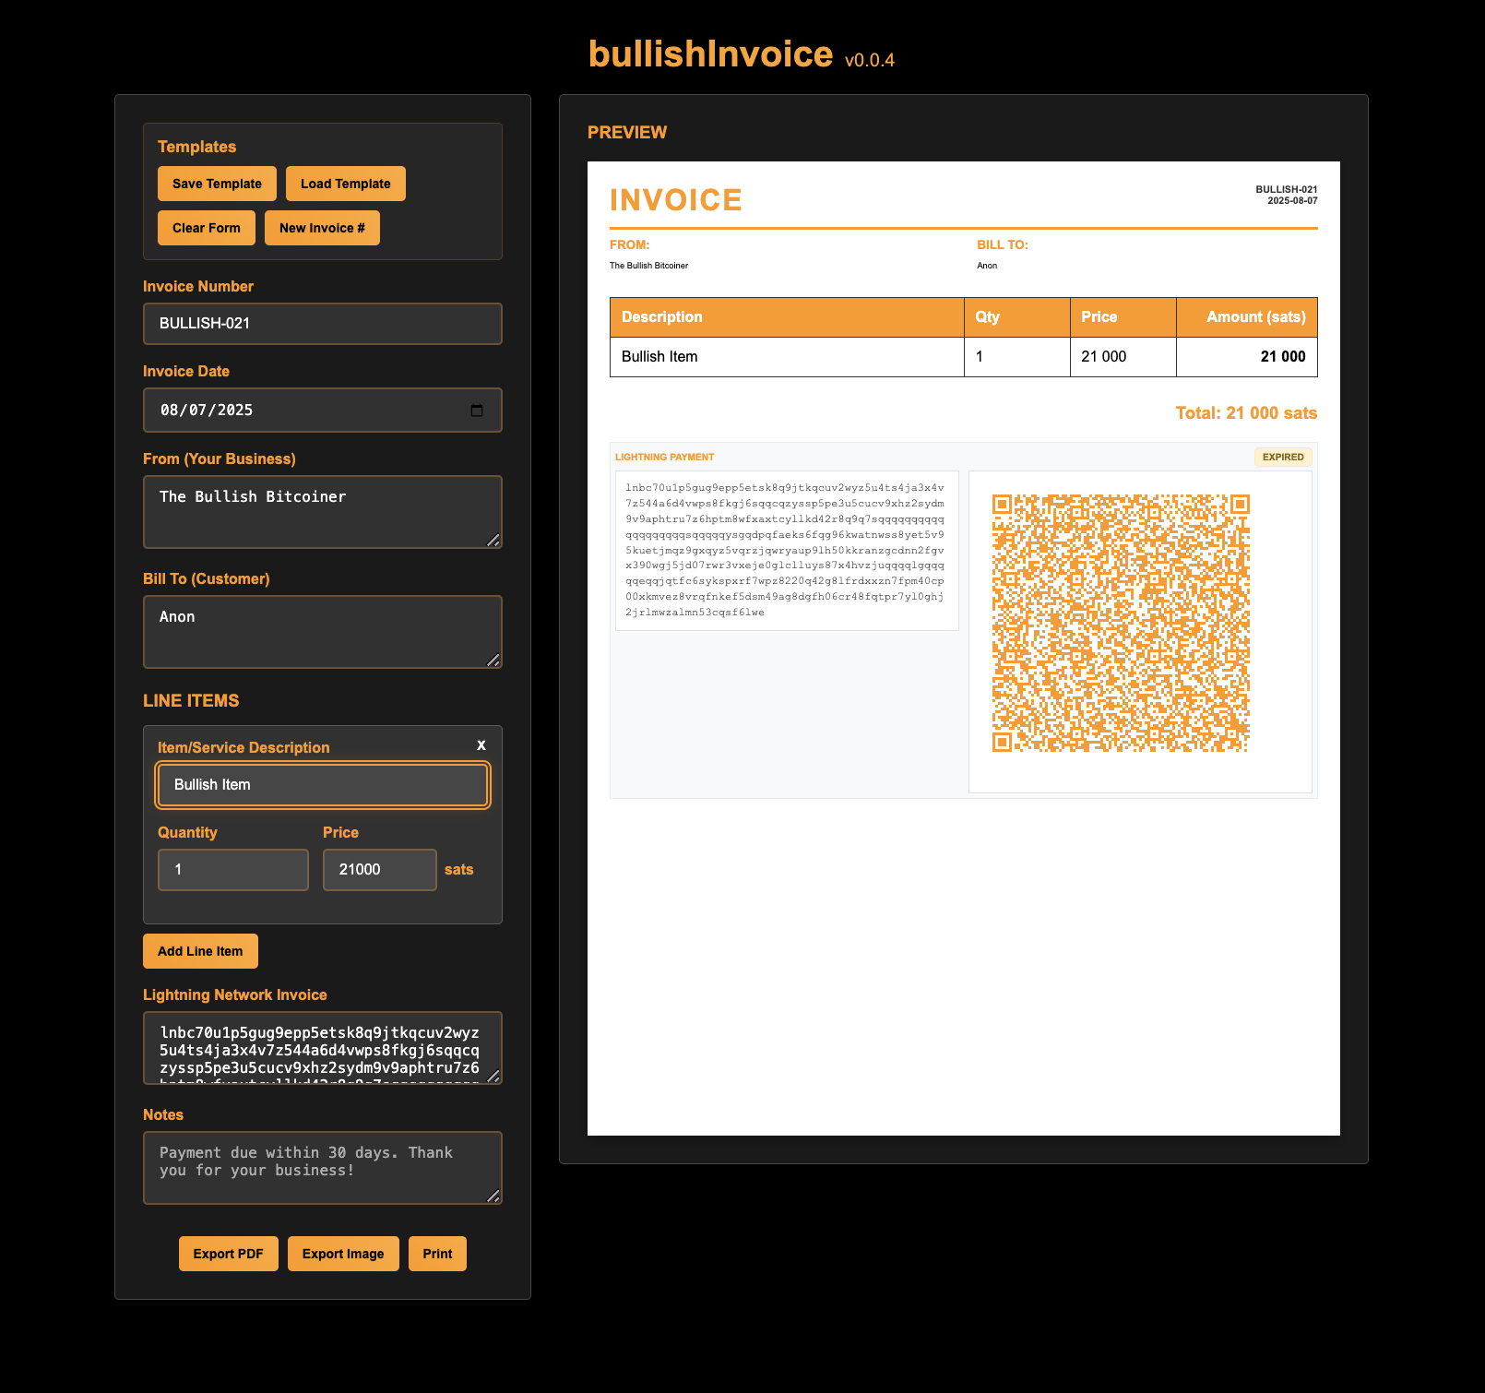Click the PREVIEW heading

pyautogui.click(x=627, y=132)
